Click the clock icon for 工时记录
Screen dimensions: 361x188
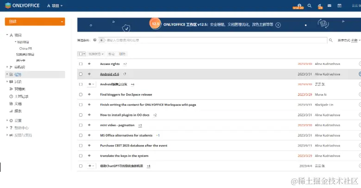pos(11,96)
